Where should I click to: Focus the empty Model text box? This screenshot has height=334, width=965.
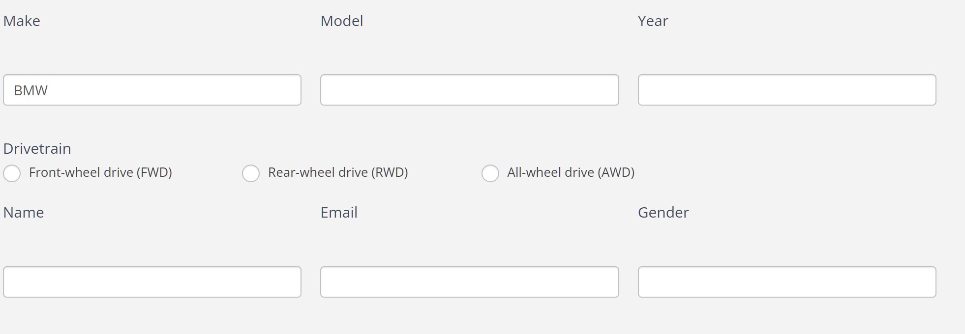470,90
